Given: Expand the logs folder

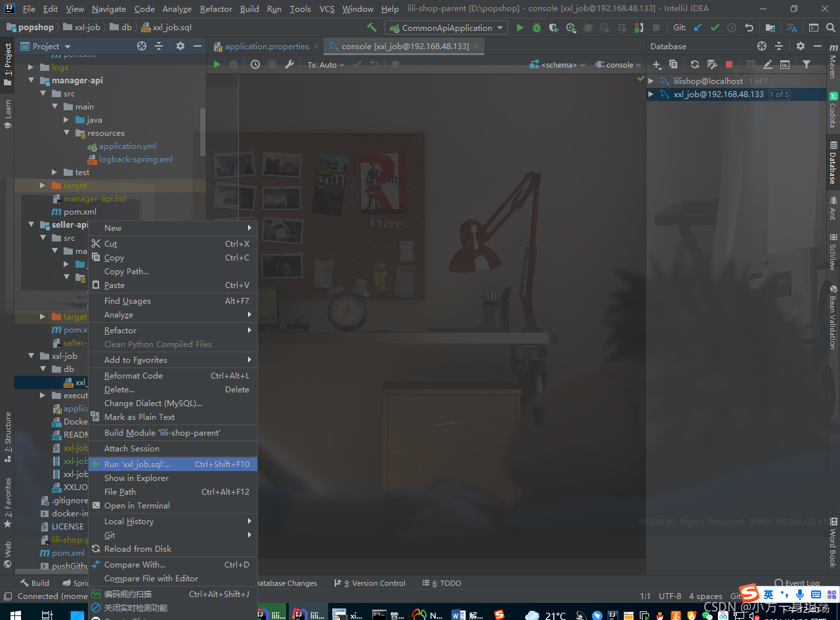Looking at the screenshot, I should tap(31, 68).
